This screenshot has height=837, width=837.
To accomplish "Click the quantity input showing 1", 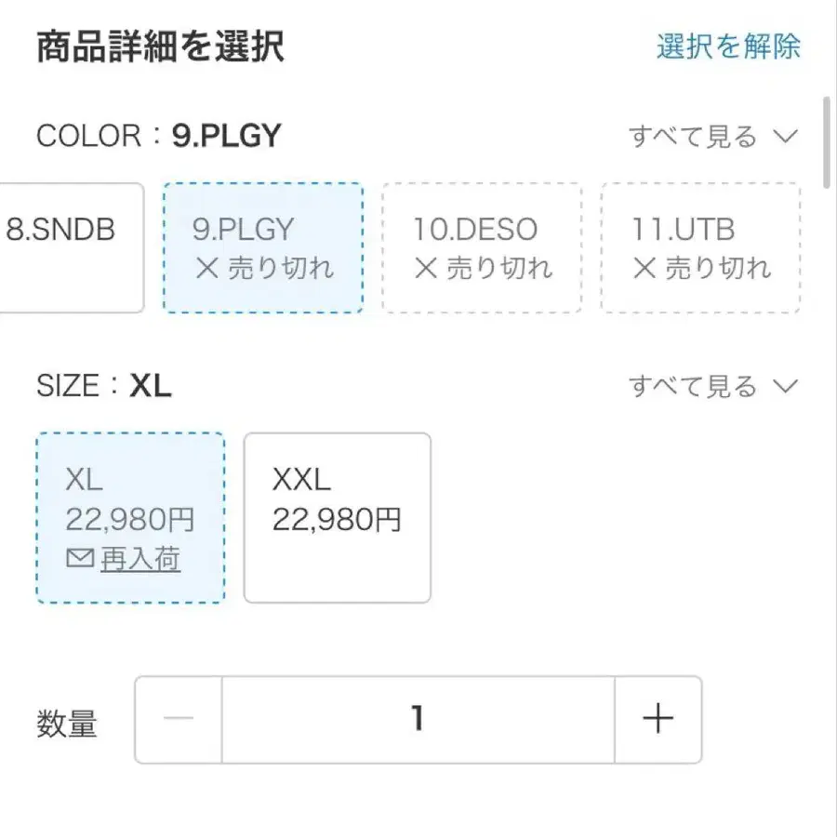I will [418, 718].
